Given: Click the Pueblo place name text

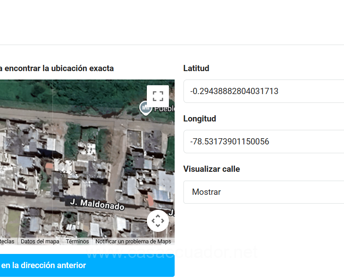Looking at the screenshot, I should coord(164,109).
